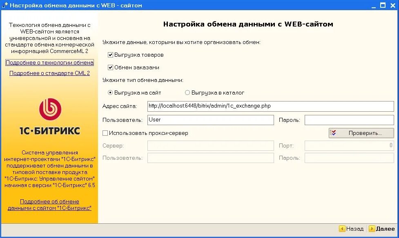Proceed with the Далее button
The width and height of the screenshot is (399, 238).
[382, 229]
